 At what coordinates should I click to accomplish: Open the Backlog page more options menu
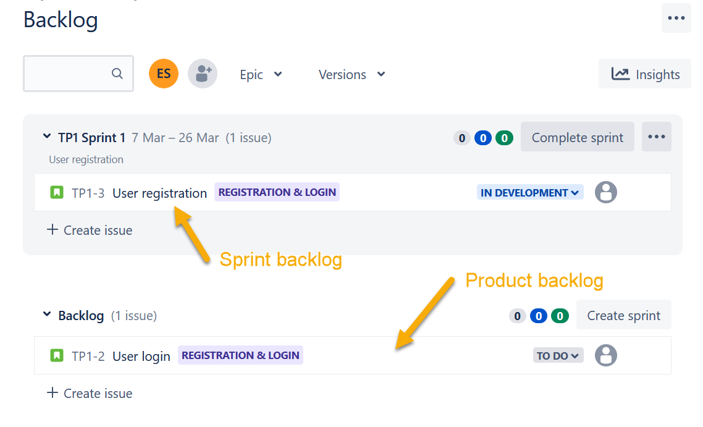pyautogui.click(x=676, y=18)
